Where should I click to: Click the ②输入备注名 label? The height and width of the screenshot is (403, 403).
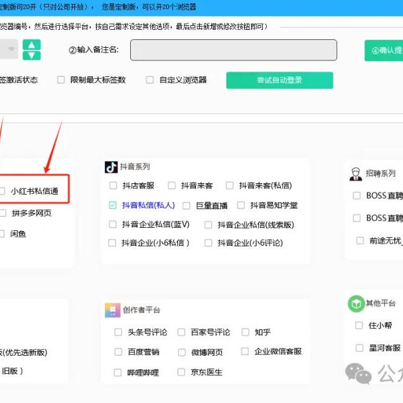tap(94, 50)
